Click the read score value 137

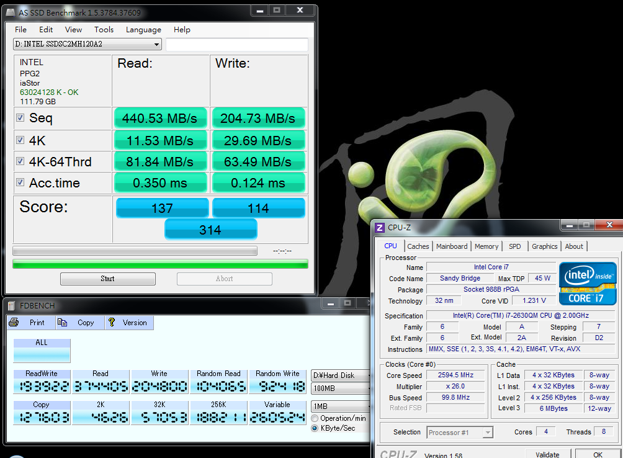tap(162, 208)
